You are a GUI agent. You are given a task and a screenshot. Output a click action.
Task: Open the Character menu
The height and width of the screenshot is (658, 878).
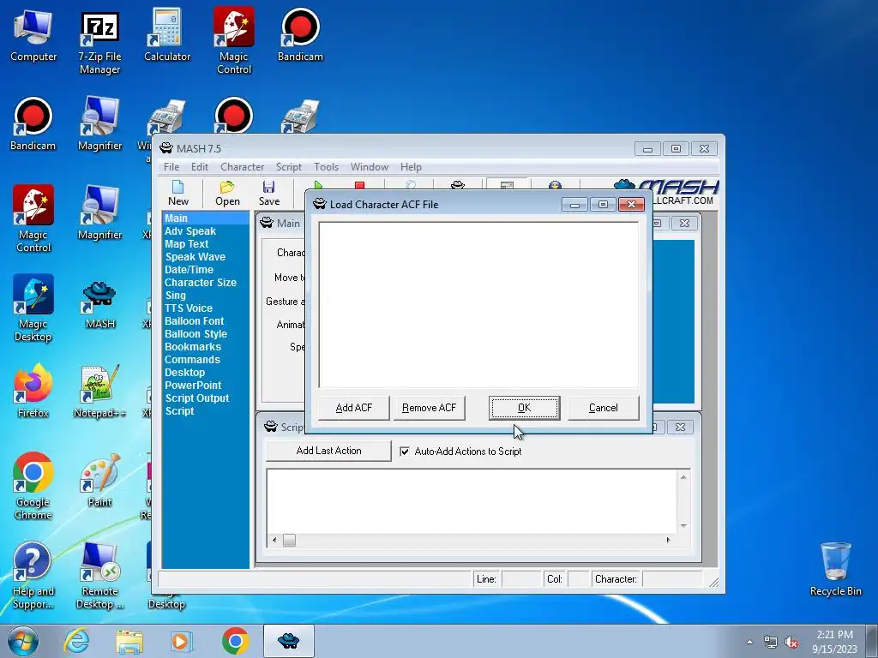(x=242, y=167)
